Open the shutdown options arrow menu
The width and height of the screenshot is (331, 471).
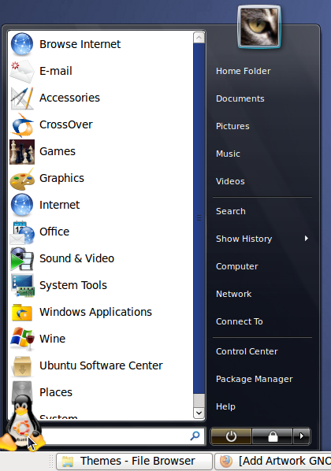click(302, 436)
